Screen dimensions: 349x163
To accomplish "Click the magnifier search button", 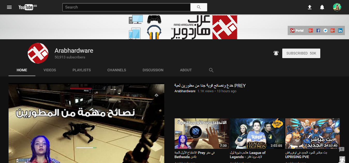I will (x=199, y=7).
